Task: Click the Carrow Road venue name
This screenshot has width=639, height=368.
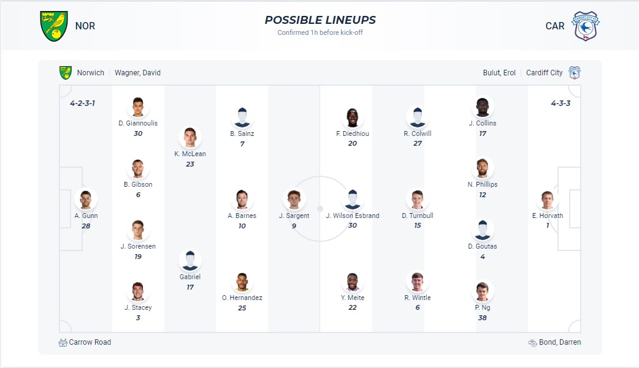Action: [90, 342]
